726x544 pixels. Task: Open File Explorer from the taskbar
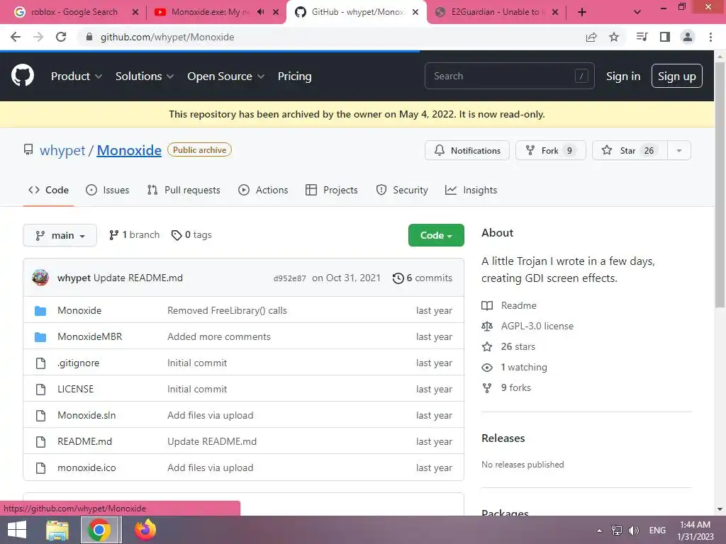point(57,530)
